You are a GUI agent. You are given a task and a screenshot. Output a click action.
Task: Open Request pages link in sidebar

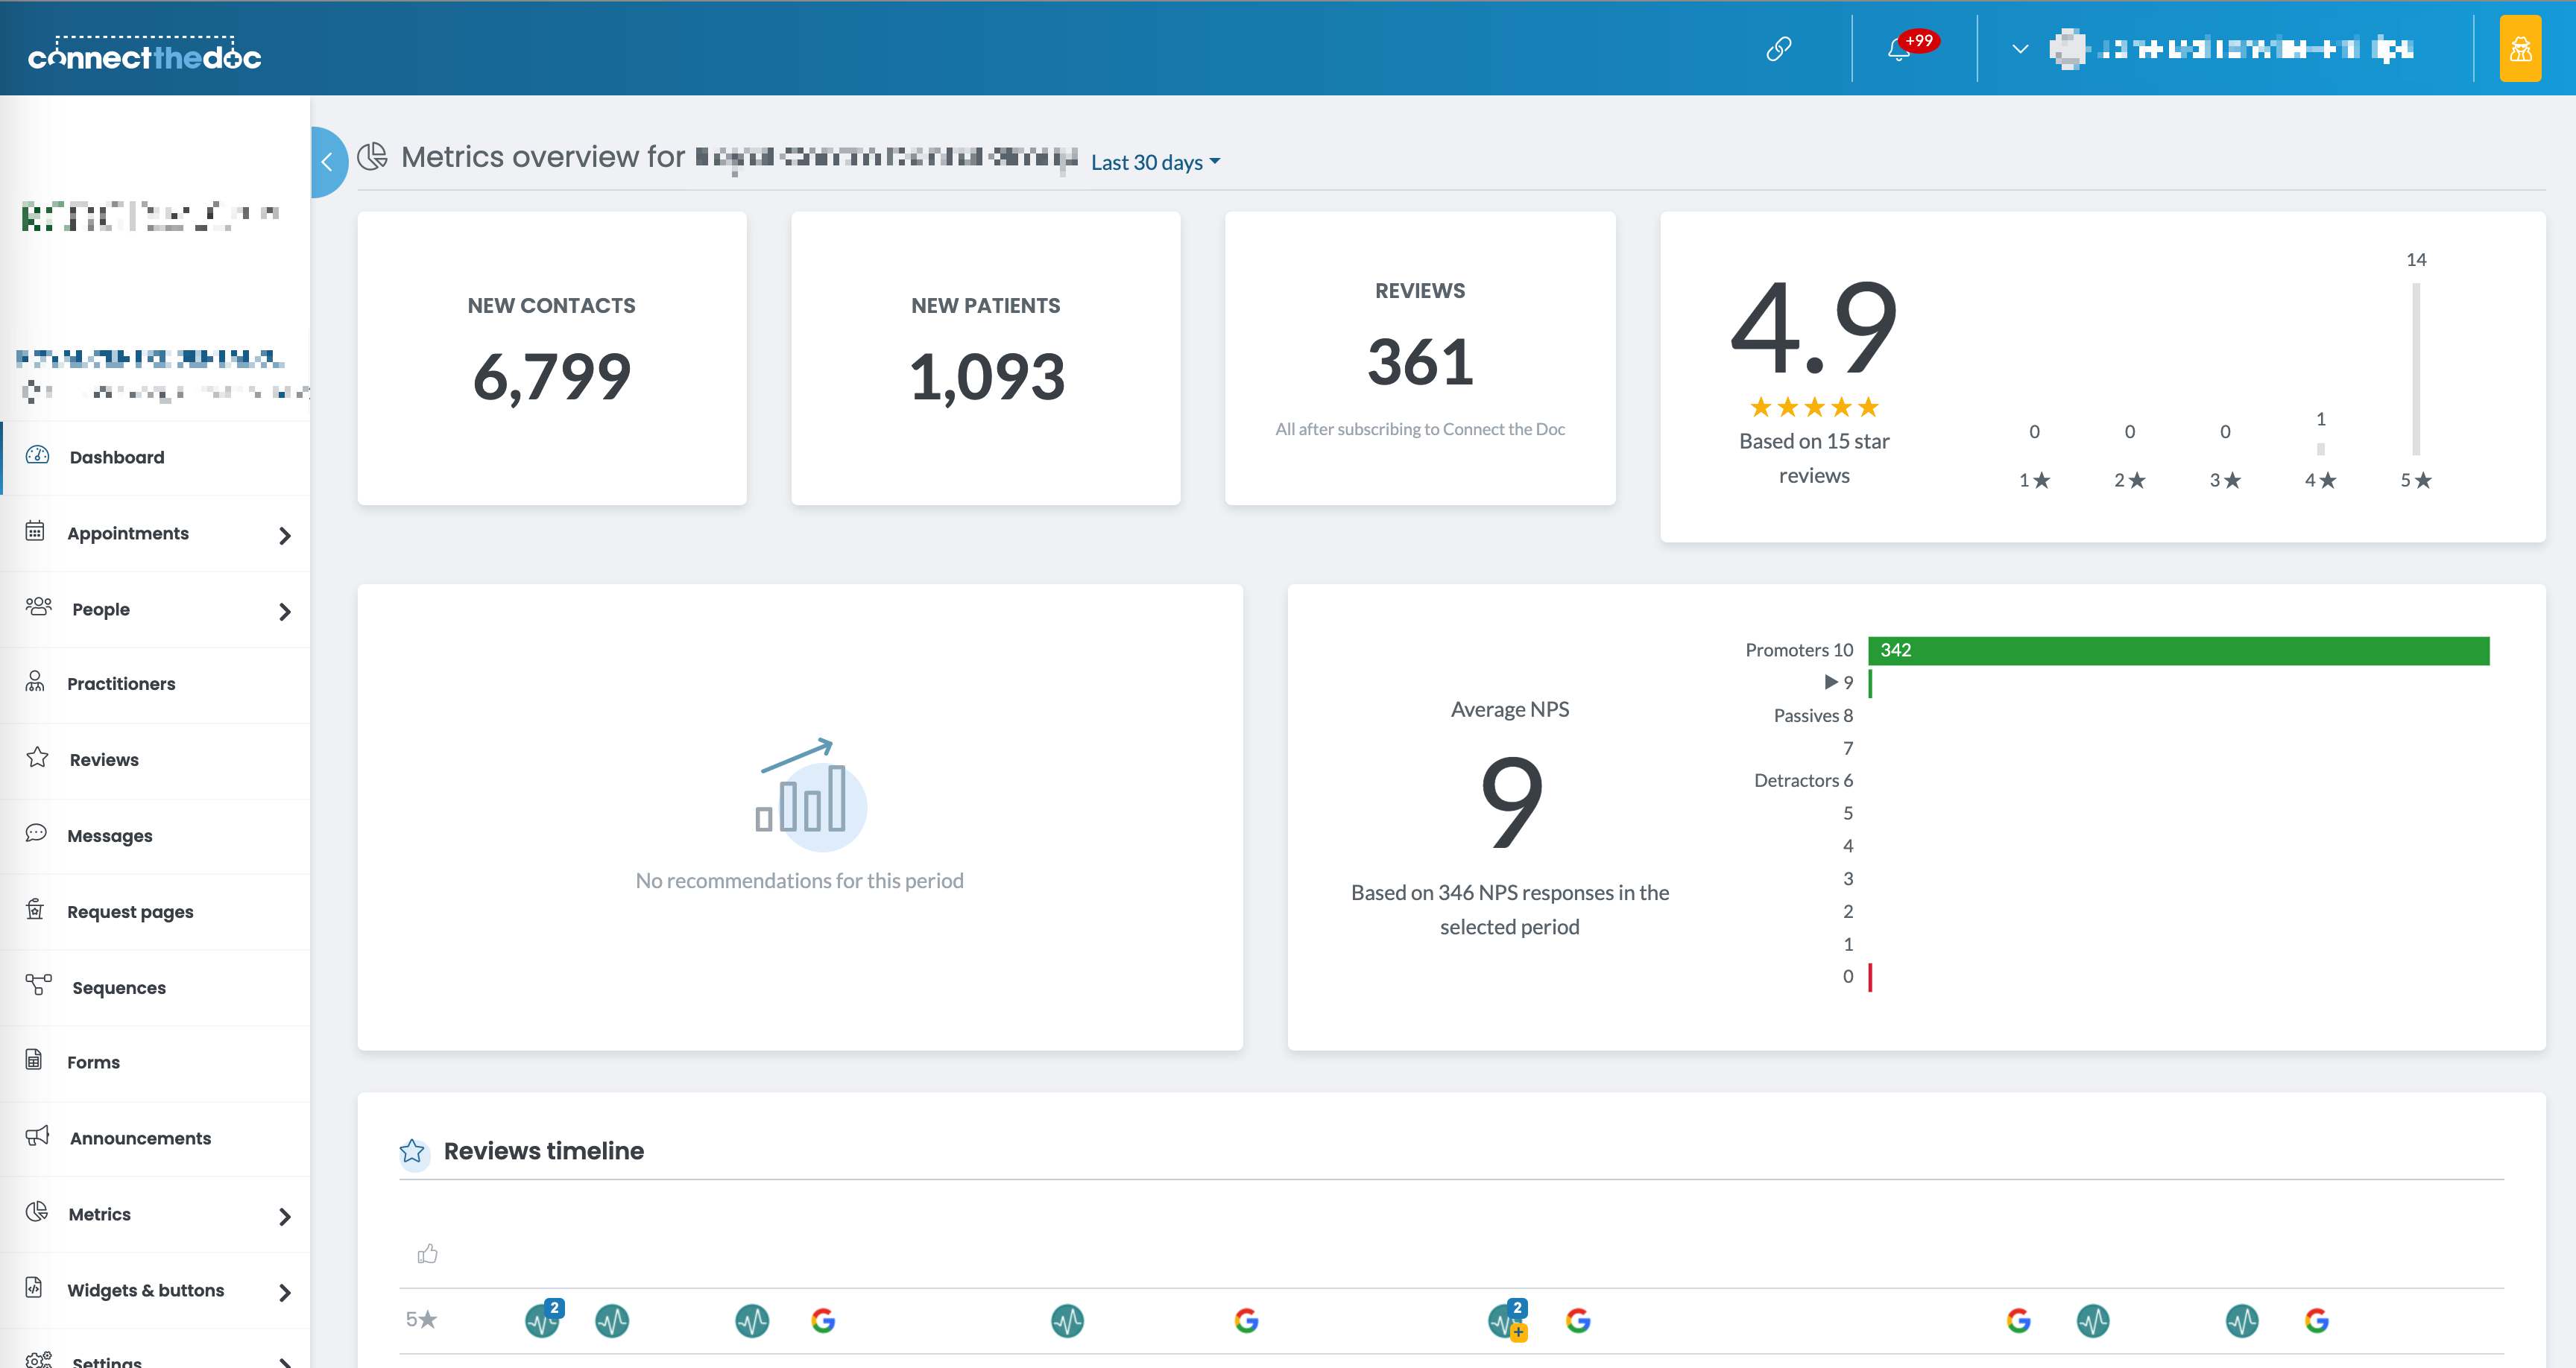pyautogui.click(x=130, y=912)
